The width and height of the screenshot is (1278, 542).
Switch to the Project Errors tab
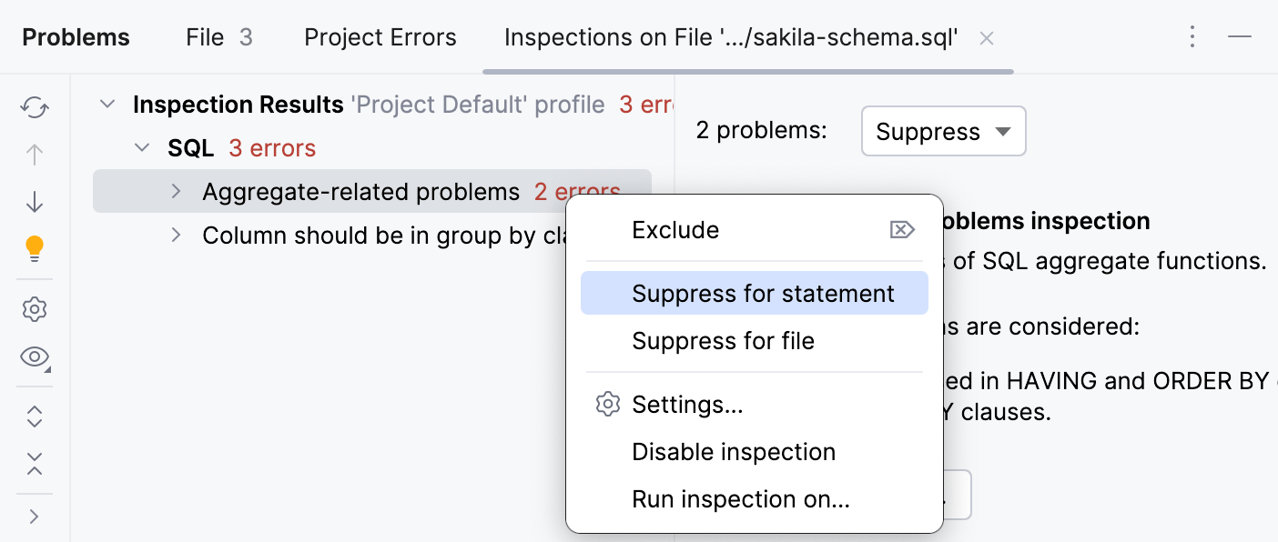coord(380,37)
